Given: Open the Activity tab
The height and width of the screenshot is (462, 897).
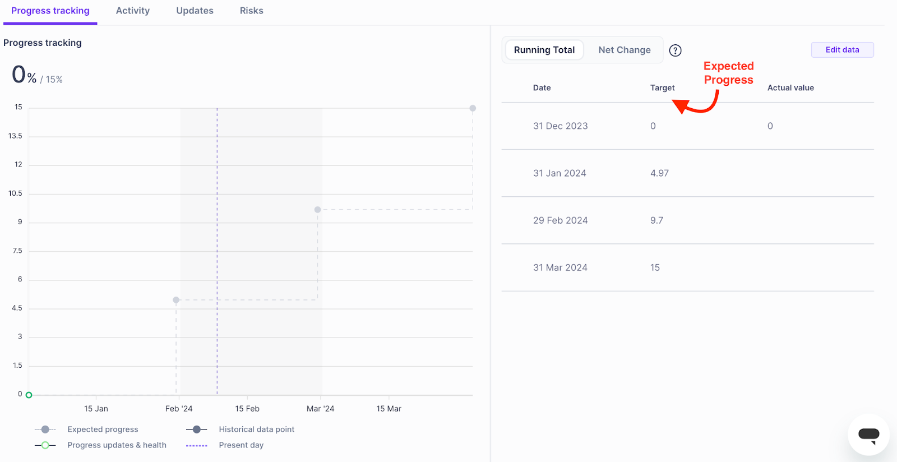Looking at the screenshot, I should coord(133,11).
